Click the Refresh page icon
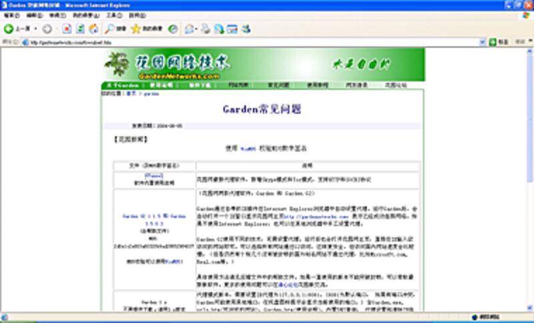Image resolution: width=534 pixels, height=323 pixels. point(80,29)
